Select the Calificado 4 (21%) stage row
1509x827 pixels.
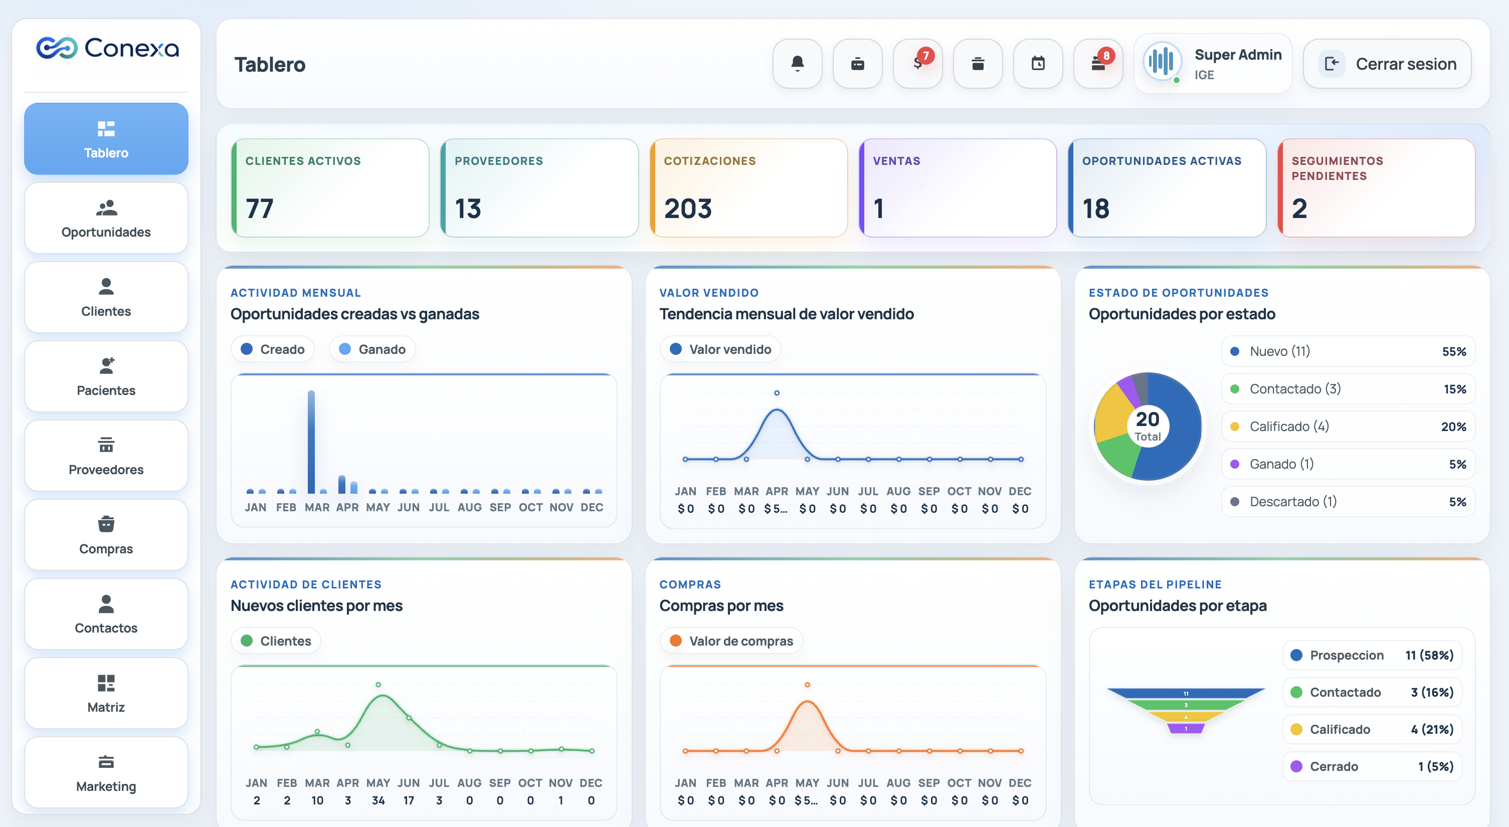(1372, 729)
